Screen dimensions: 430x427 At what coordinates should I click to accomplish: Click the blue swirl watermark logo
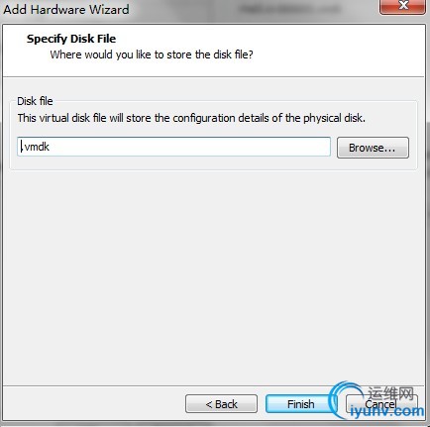pyautogui.click(x=344, y=398)
